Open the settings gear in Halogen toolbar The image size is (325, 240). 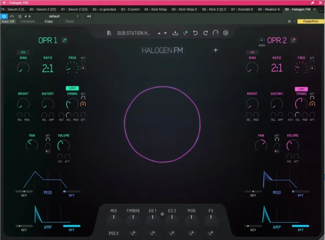(226, 33)
